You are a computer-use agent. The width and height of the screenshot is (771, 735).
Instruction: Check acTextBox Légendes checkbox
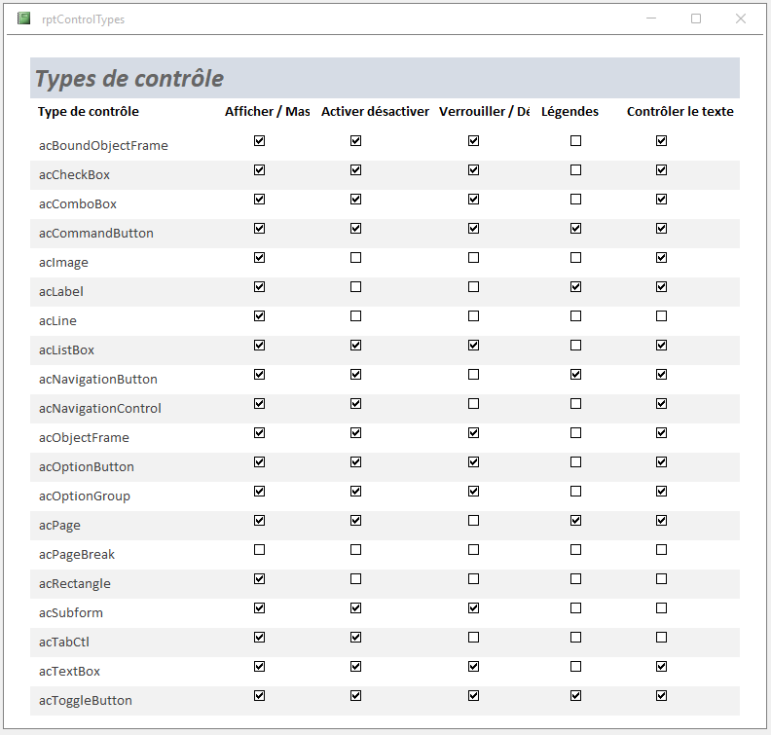click(575, 667)
